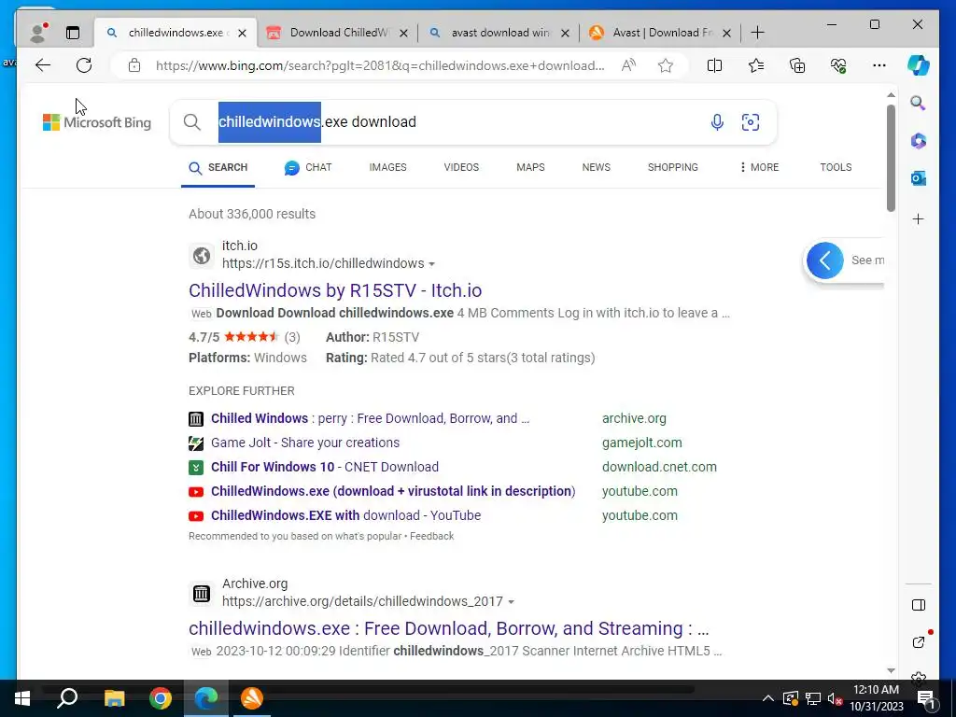The width and height of the screenshot is (956, 717).
Task: Click the page vertical scrollbar thumb
Action: pyautogui.click(x=891, y=159)
